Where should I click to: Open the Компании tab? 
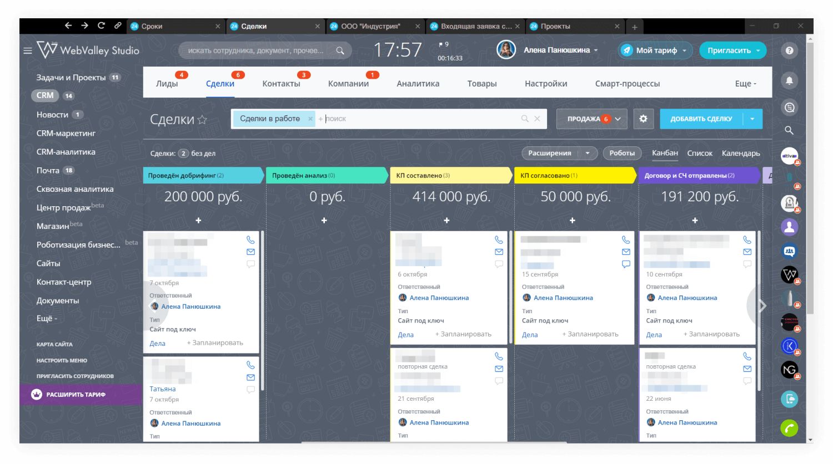click(348, 84)
